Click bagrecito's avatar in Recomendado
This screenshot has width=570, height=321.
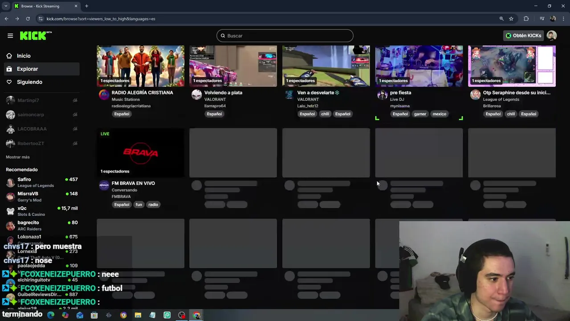(10, 226)
